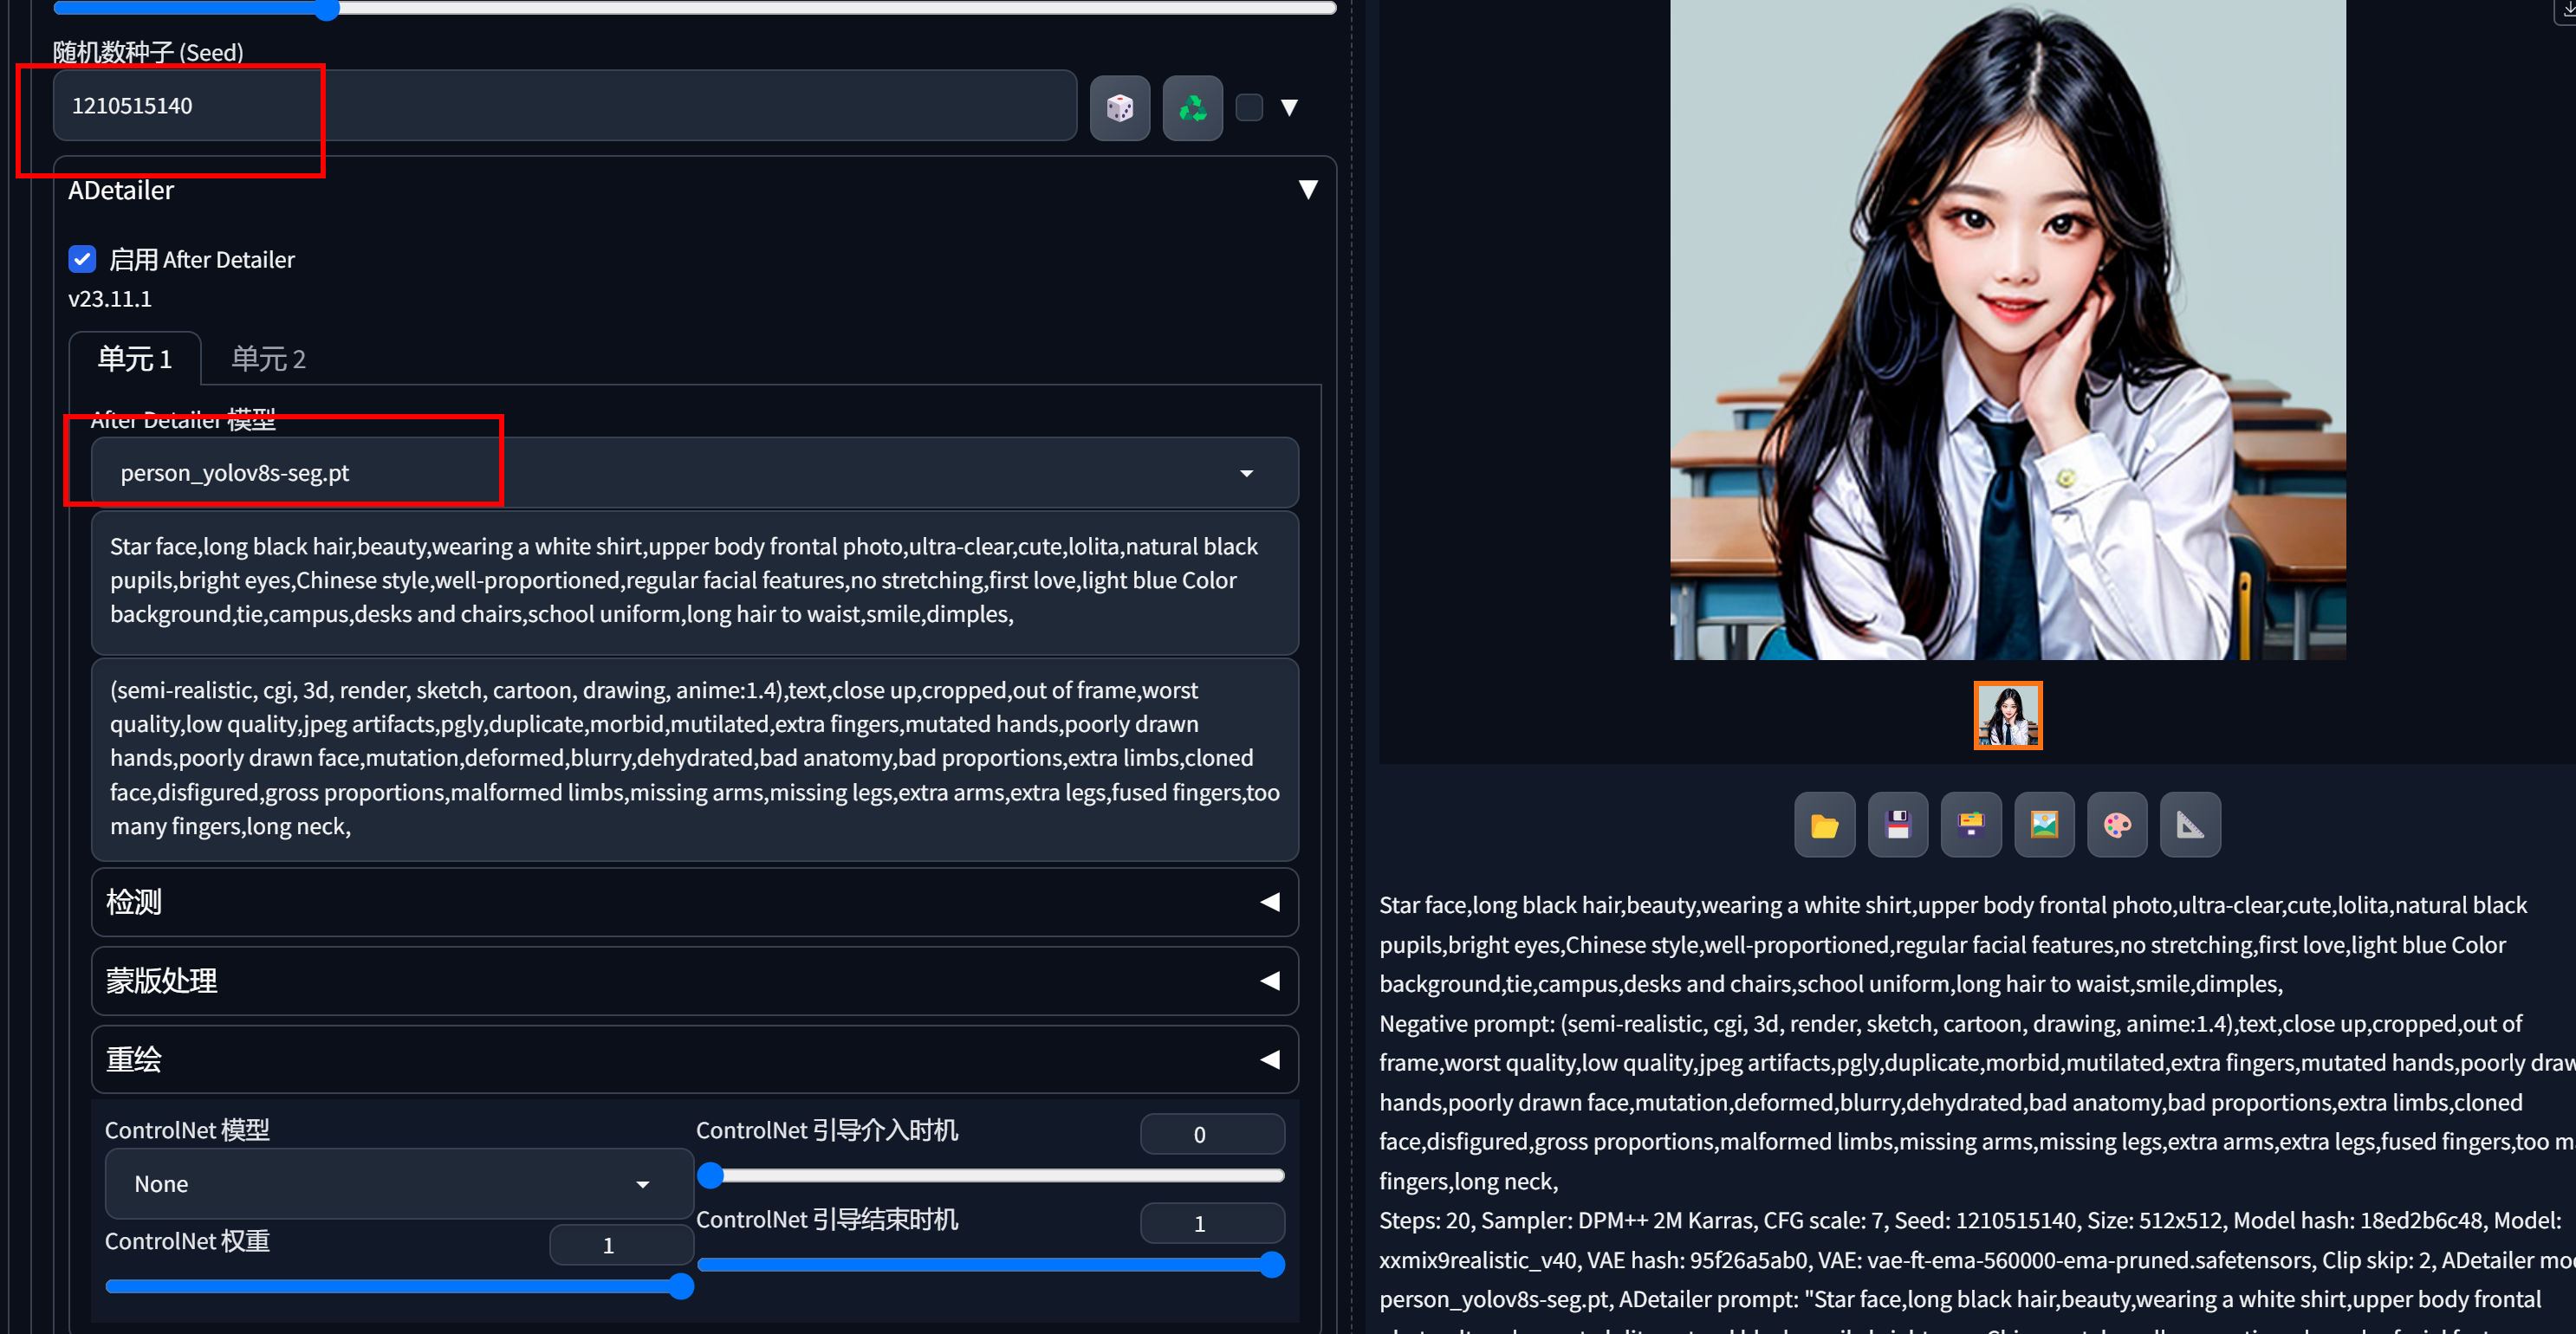Open the ControlNet 模型 None dropdown
2576x1334 pixels.
click(x=398, y=1184)
